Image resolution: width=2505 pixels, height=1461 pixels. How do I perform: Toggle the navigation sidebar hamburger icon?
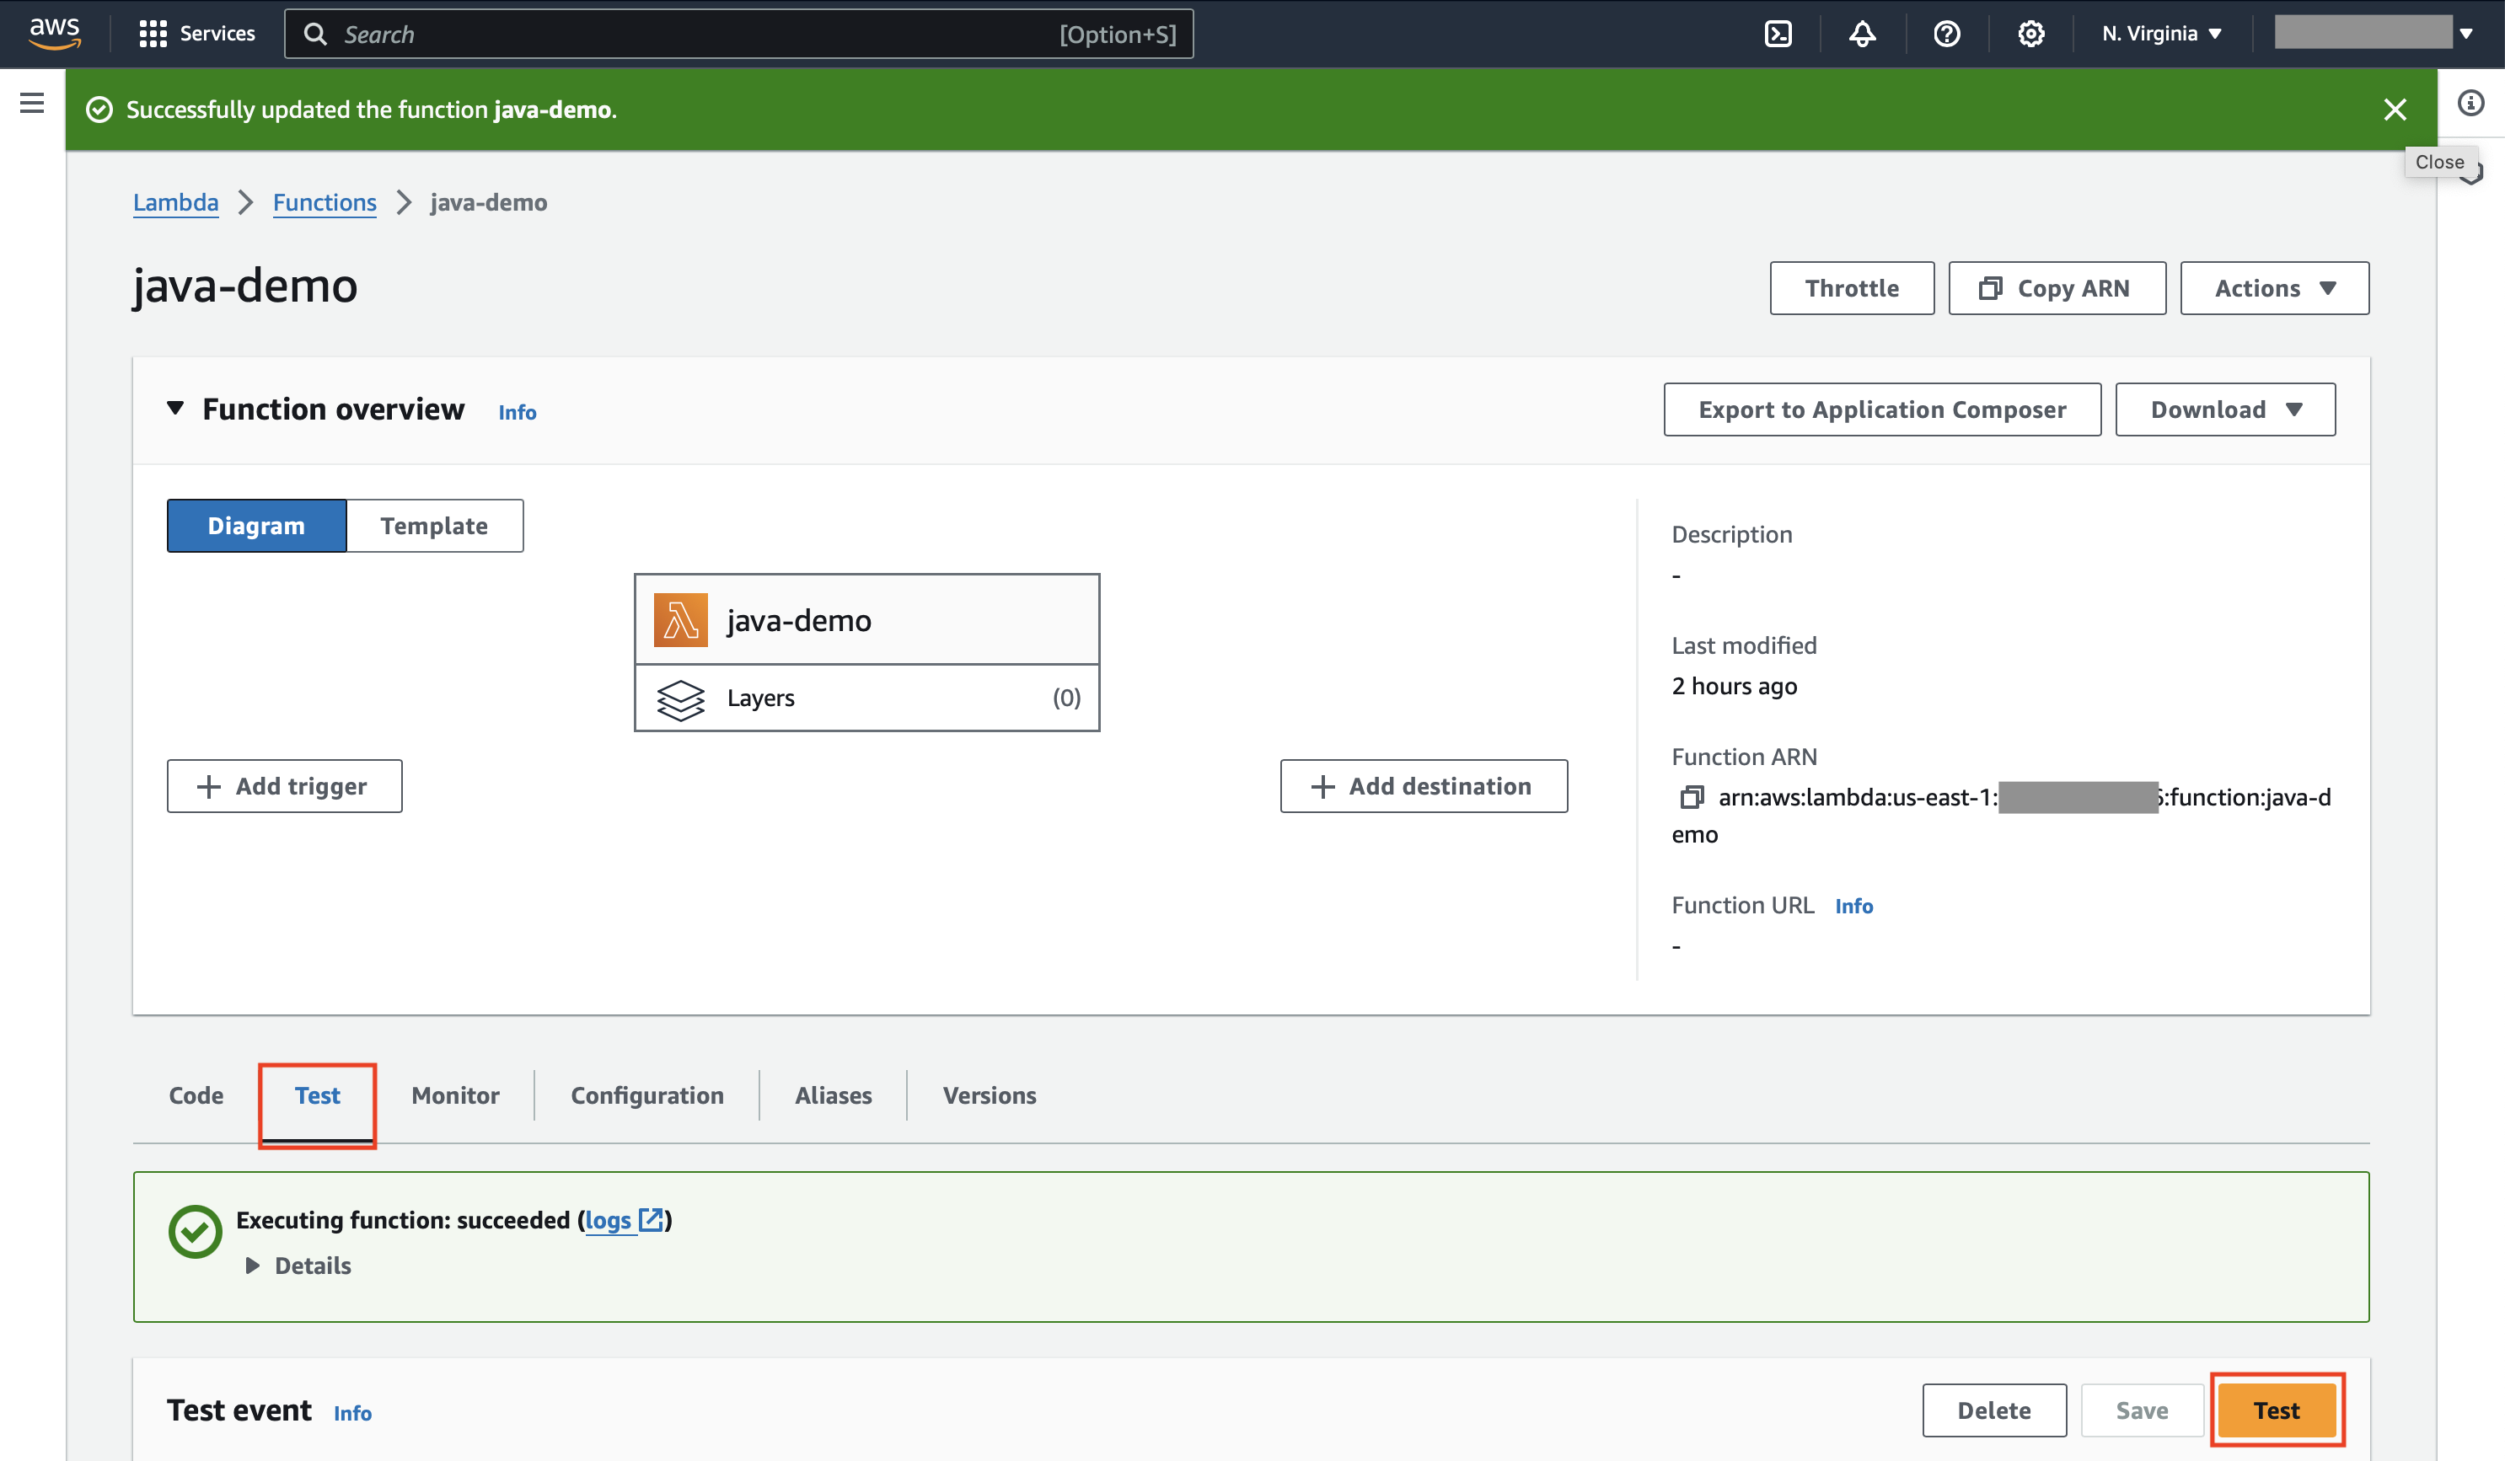point(31,102)
